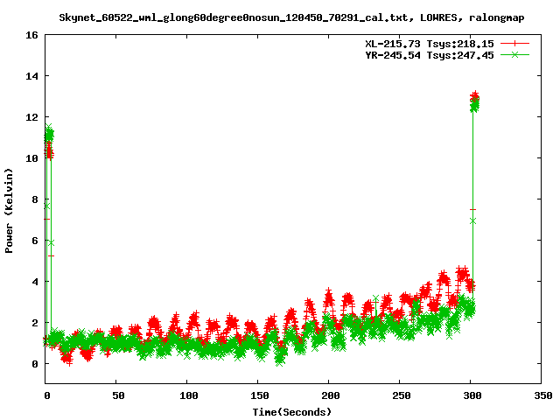Image resolution: width=560 pixels, height=420 pixels.
Task: Click the red data cluster near 13 Kelvin at 300 seconds
Action: coord(474,97)
